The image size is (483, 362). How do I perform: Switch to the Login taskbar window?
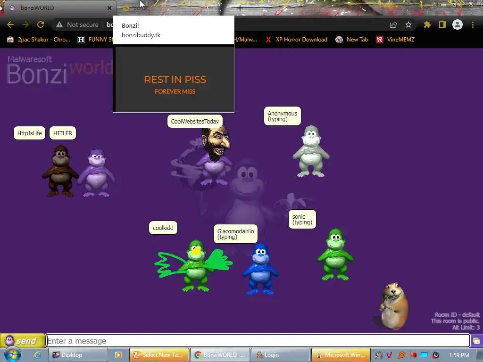281,355
